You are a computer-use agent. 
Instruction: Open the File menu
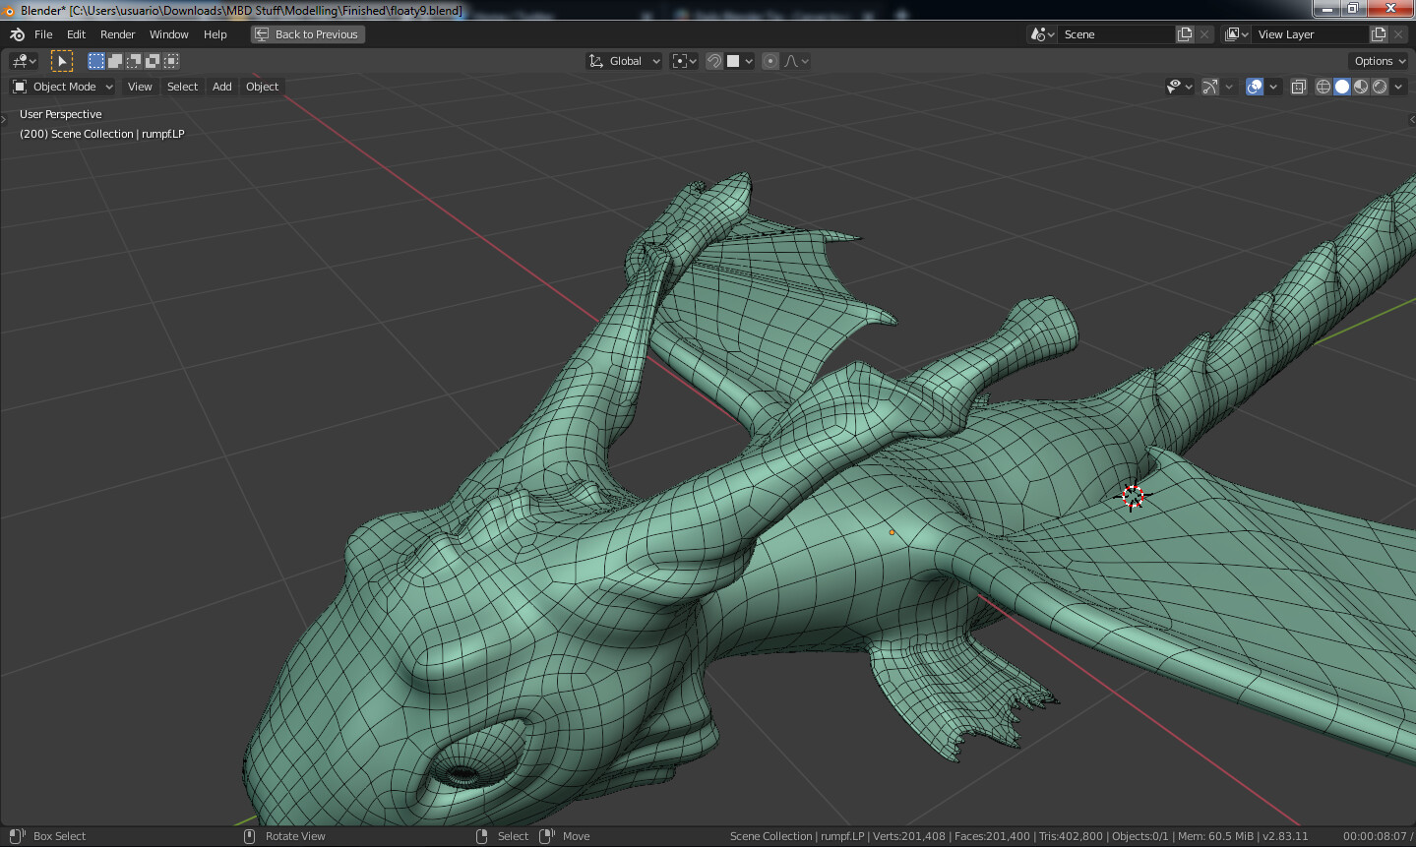(x=43, y=34)
